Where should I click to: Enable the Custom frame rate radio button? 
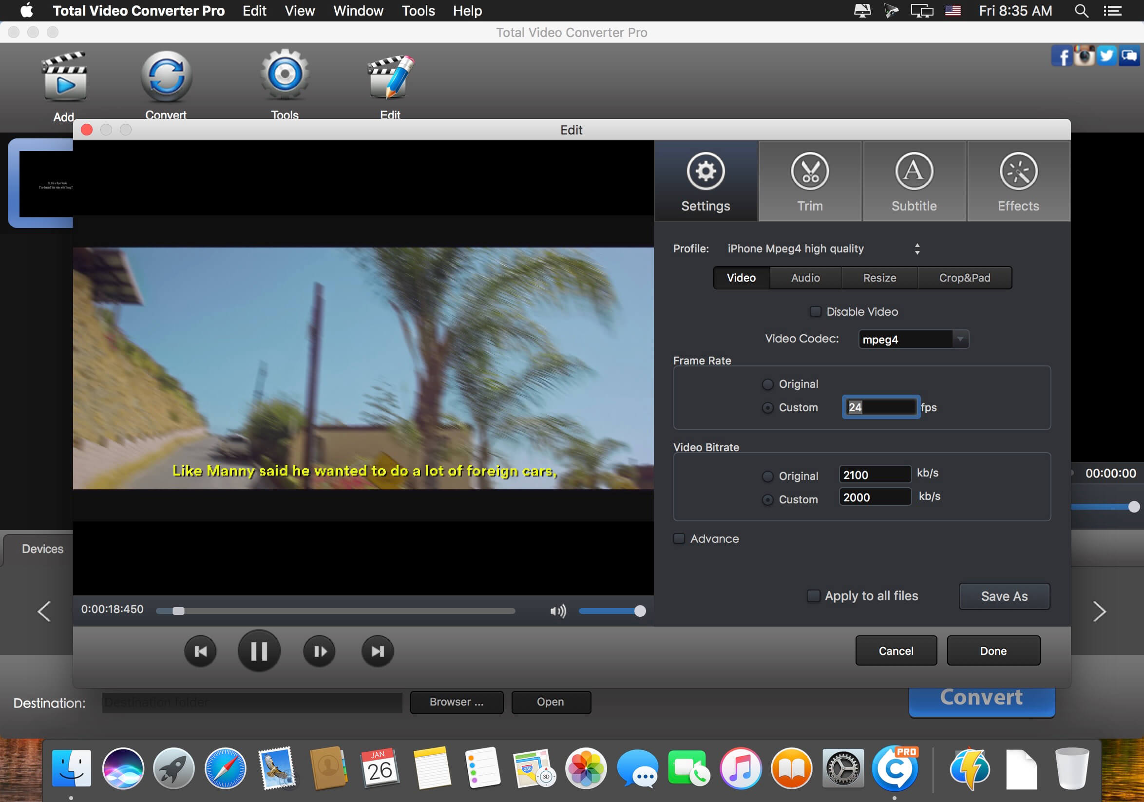[x=766, y=407]
